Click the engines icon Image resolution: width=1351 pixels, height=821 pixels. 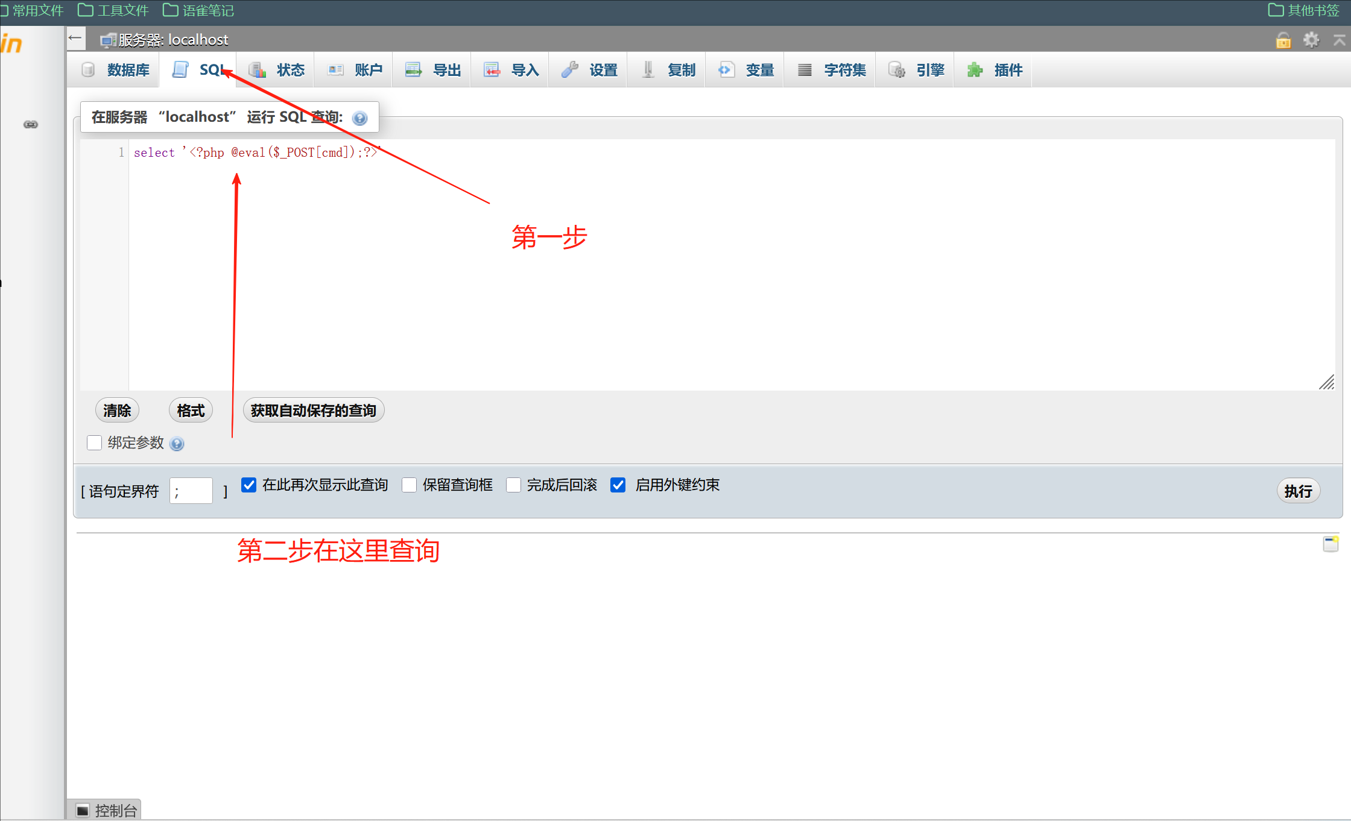point(897,70)
